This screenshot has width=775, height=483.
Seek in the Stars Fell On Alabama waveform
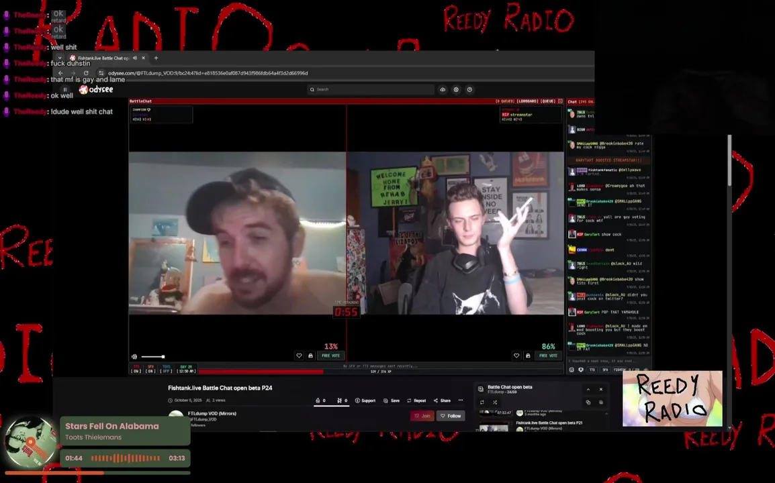(x=126, y=458)
